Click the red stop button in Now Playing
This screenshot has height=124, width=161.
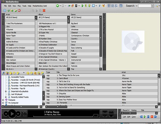[x=152, y=117]
